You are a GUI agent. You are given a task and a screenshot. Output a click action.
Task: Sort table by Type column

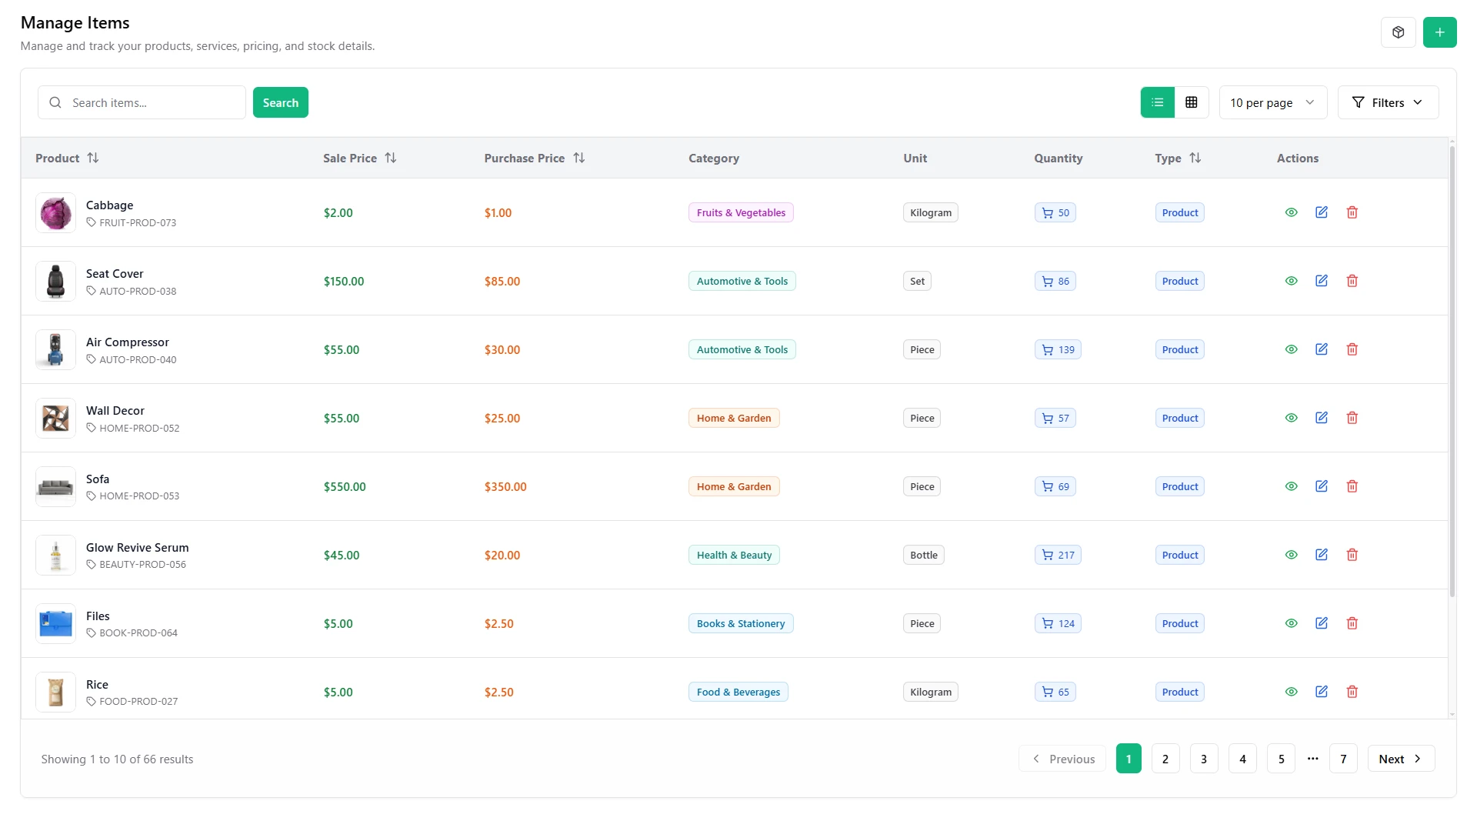1178,158
